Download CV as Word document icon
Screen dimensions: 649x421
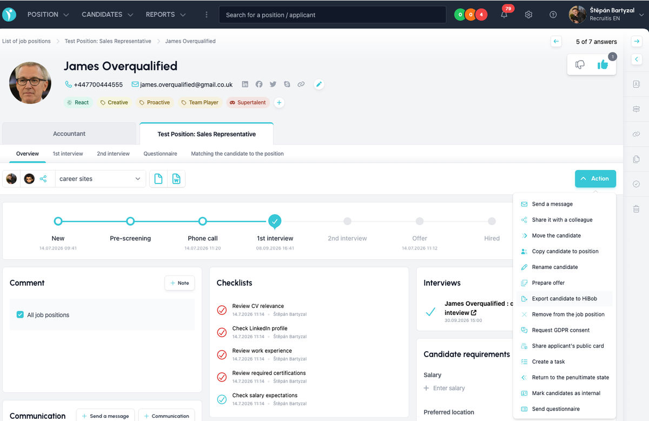pyautogui.click(x=176, y=179)
